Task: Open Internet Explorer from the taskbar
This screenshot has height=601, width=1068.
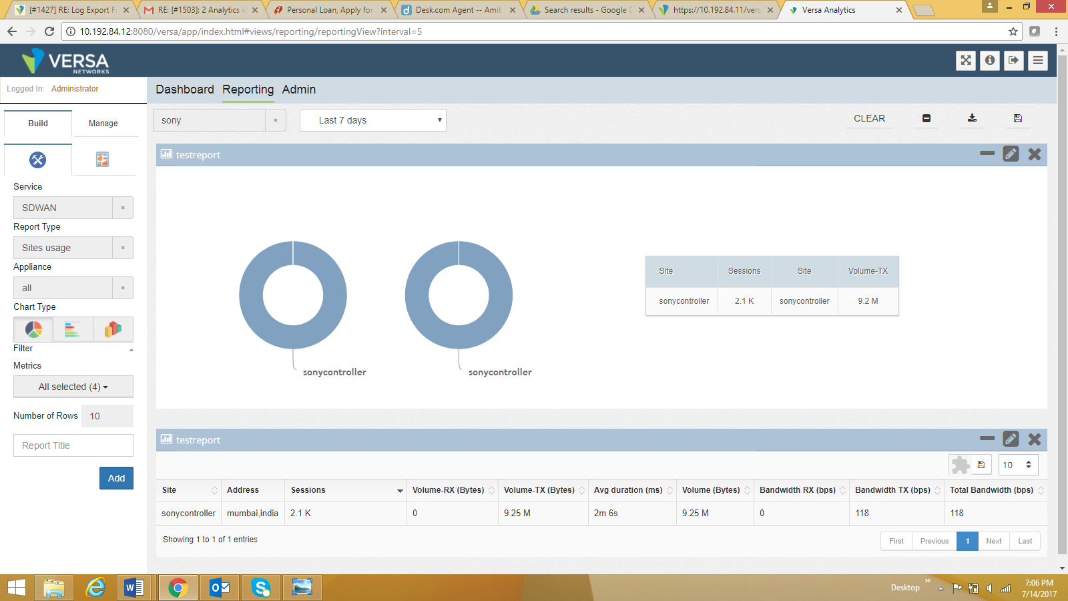Action: coord(95,588)
